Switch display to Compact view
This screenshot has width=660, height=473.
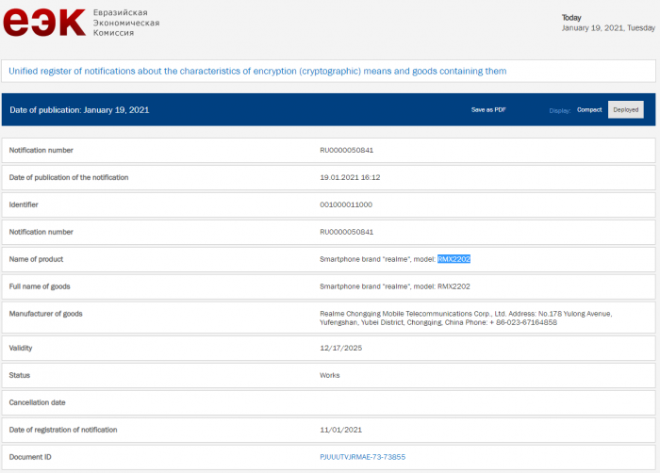pos(589,110)
